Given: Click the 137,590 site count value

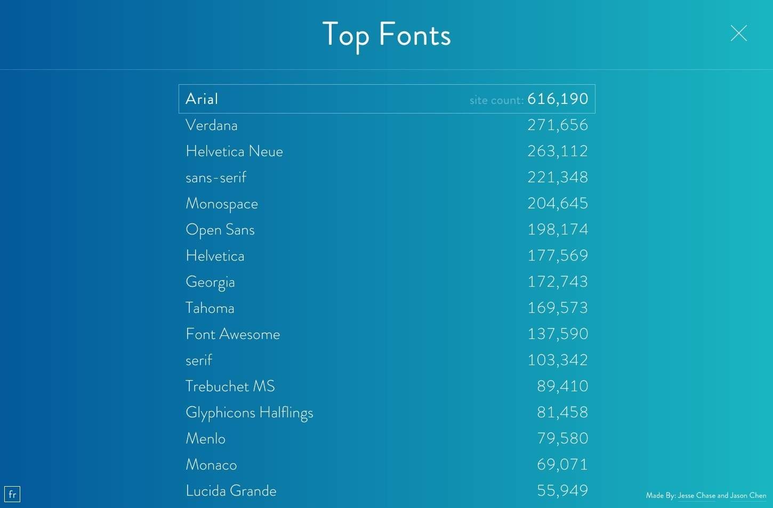Looking at the screenshot, I should (558, 334).
